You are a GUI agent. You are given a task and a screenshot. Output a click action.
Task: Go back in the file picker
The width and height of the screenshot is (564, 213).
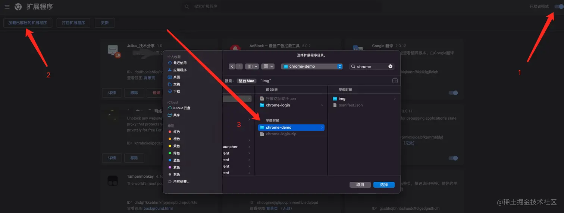232,66
